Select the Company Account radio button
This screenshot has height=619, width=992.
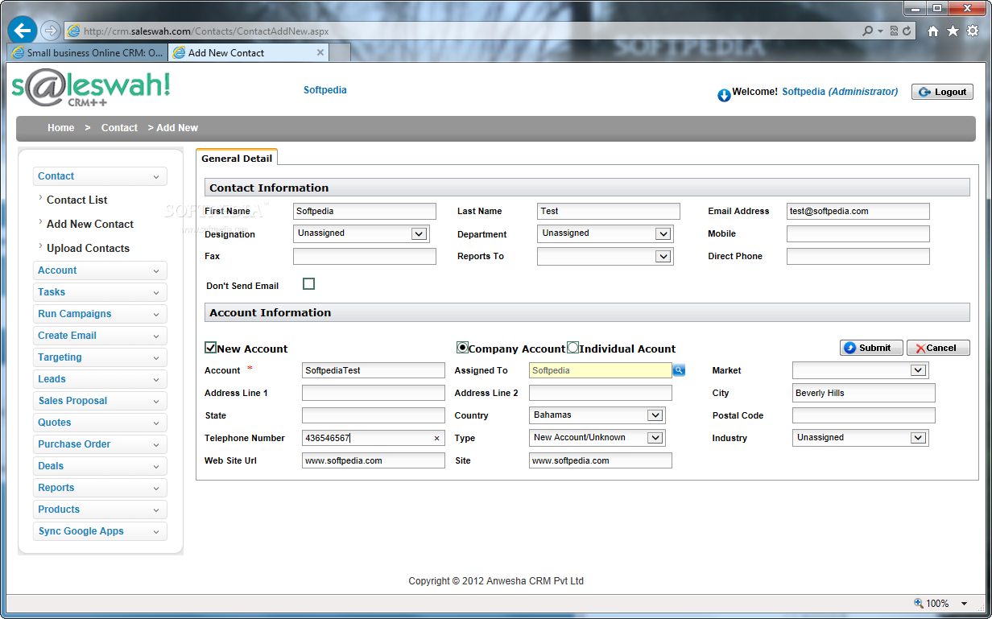click(462, 348)
